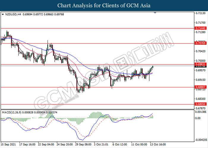Click the 0.71700 price scale value
This screenshot has height=148, width=208.
(201, 23)
